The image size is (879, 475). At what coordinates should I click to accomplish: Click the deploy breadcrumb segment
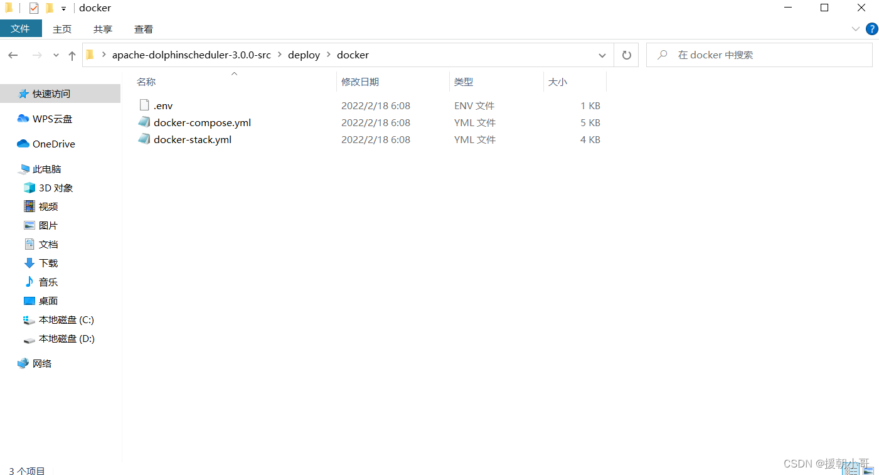point(304,55)
